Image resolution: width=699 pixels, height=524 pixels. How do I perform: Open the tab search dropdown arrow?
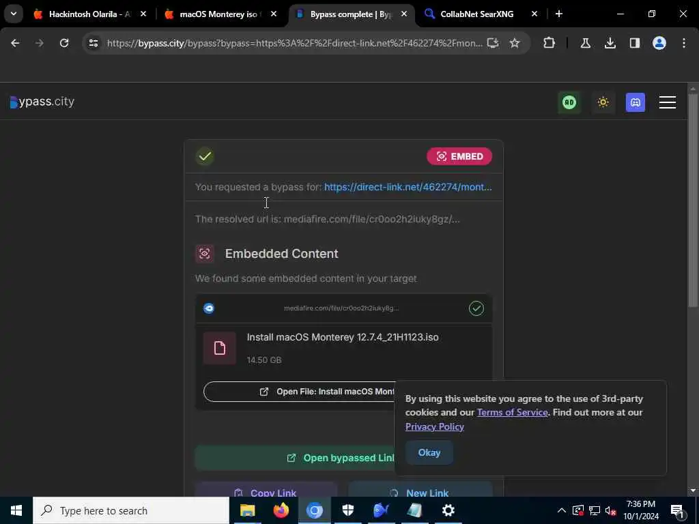tap(14, 14)
